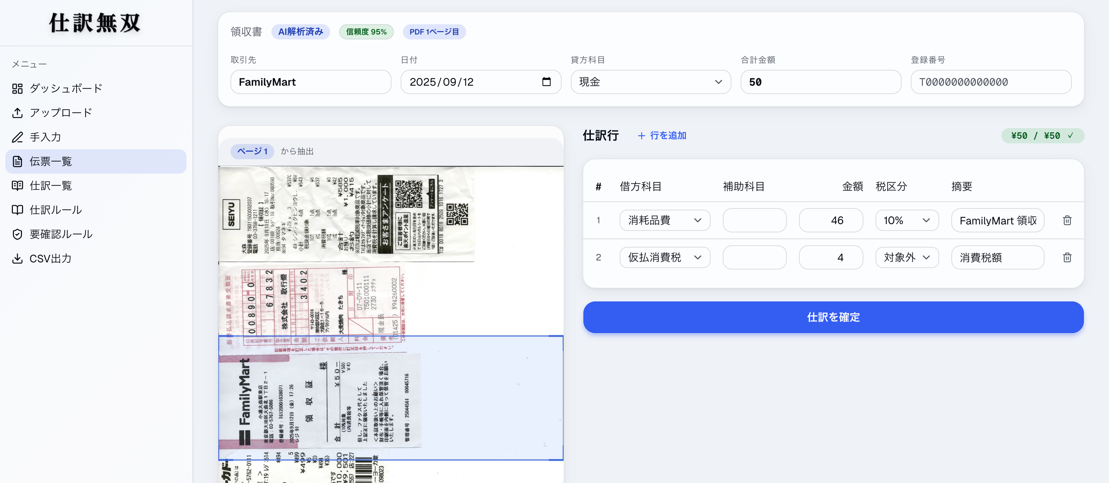Viewport: 1109px width, 483px height.
Task: Click the から抽出 label
Action: pyautogui.click(x=297, y=151)
